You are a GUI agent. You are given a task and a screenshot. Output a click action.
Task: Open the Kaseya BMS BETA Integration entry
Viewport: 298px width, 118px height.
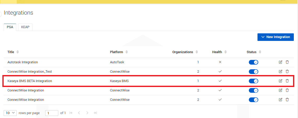(30, 81)
